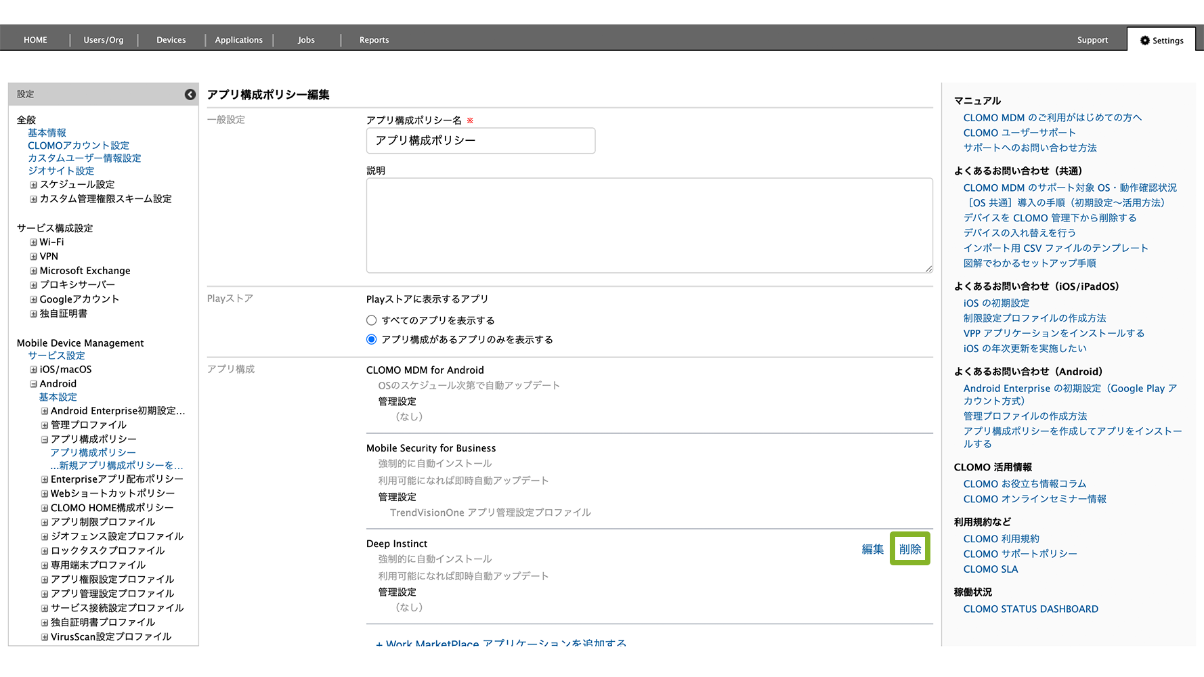Screen dimensions: 1204x677
Task: Click the アプリ構成ポリシー名 text field
Action: (480, 141)
